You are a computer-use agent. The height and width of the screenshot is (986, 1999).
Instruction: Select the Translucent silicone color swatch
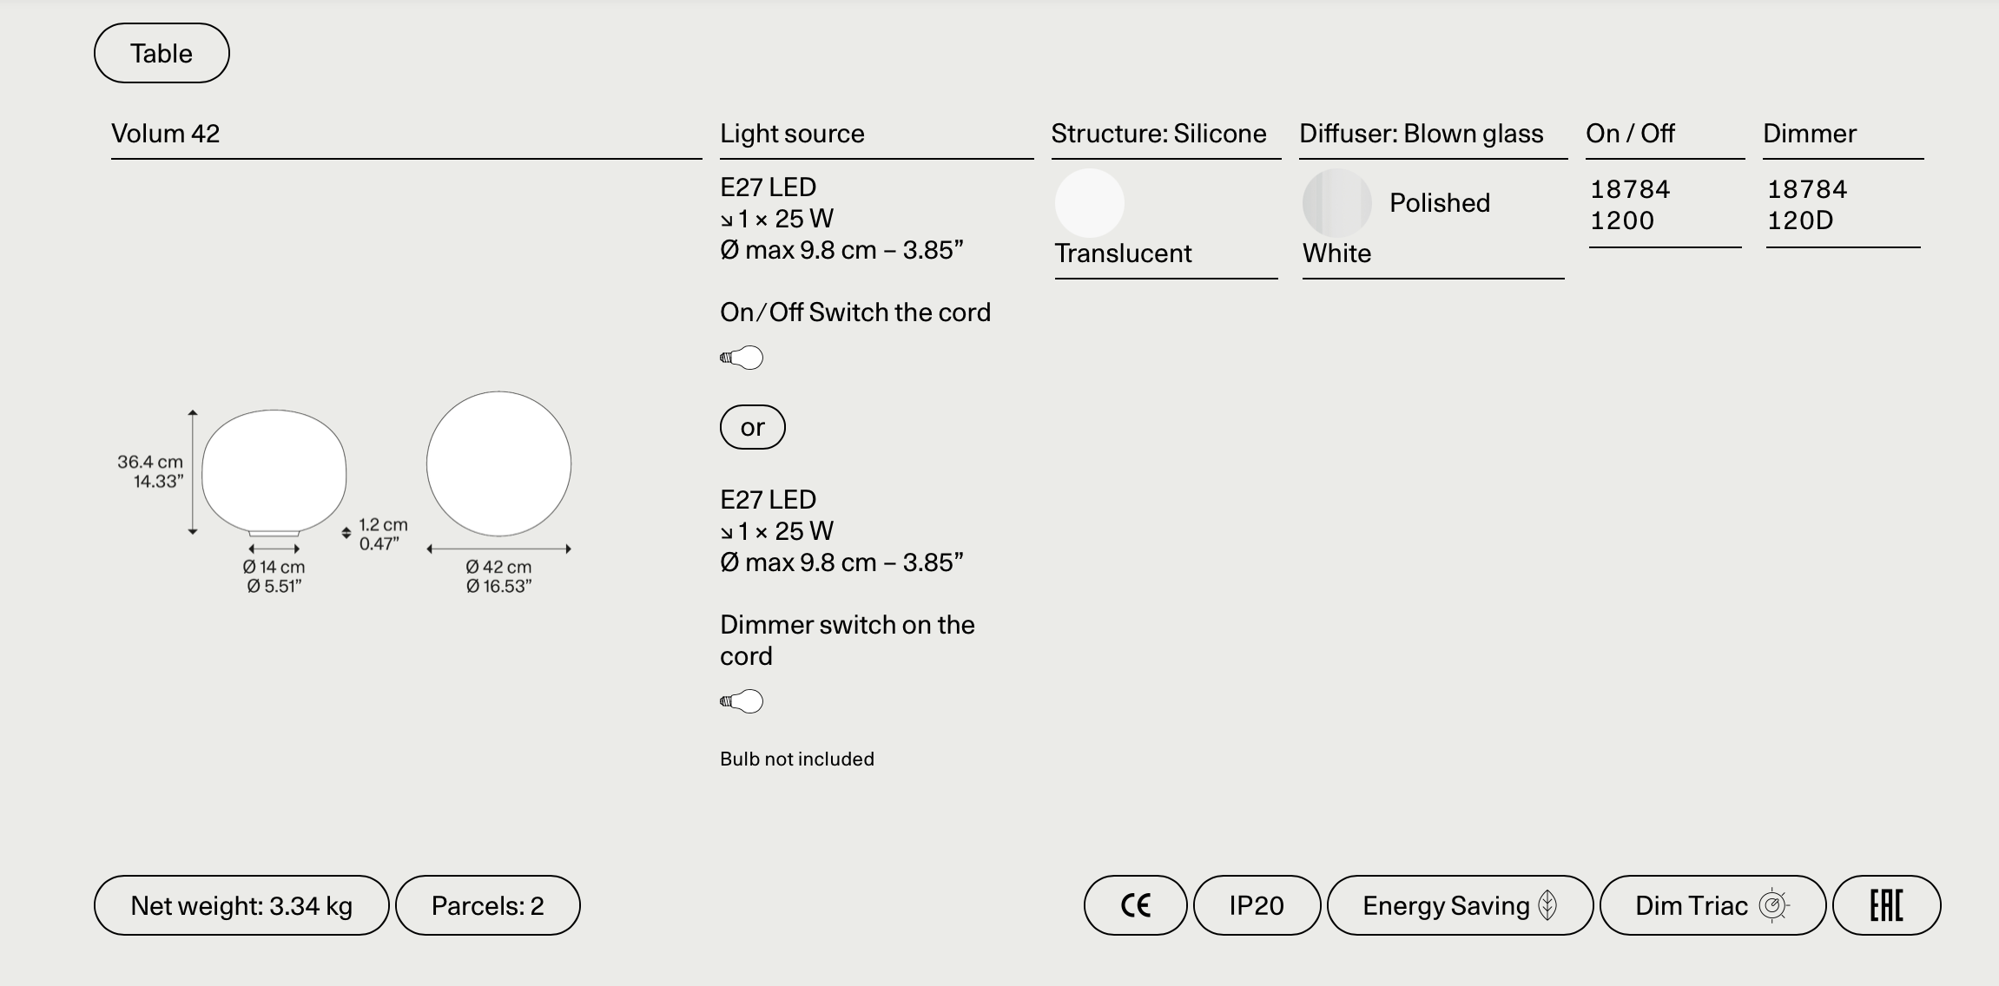tap(1089, 203)
